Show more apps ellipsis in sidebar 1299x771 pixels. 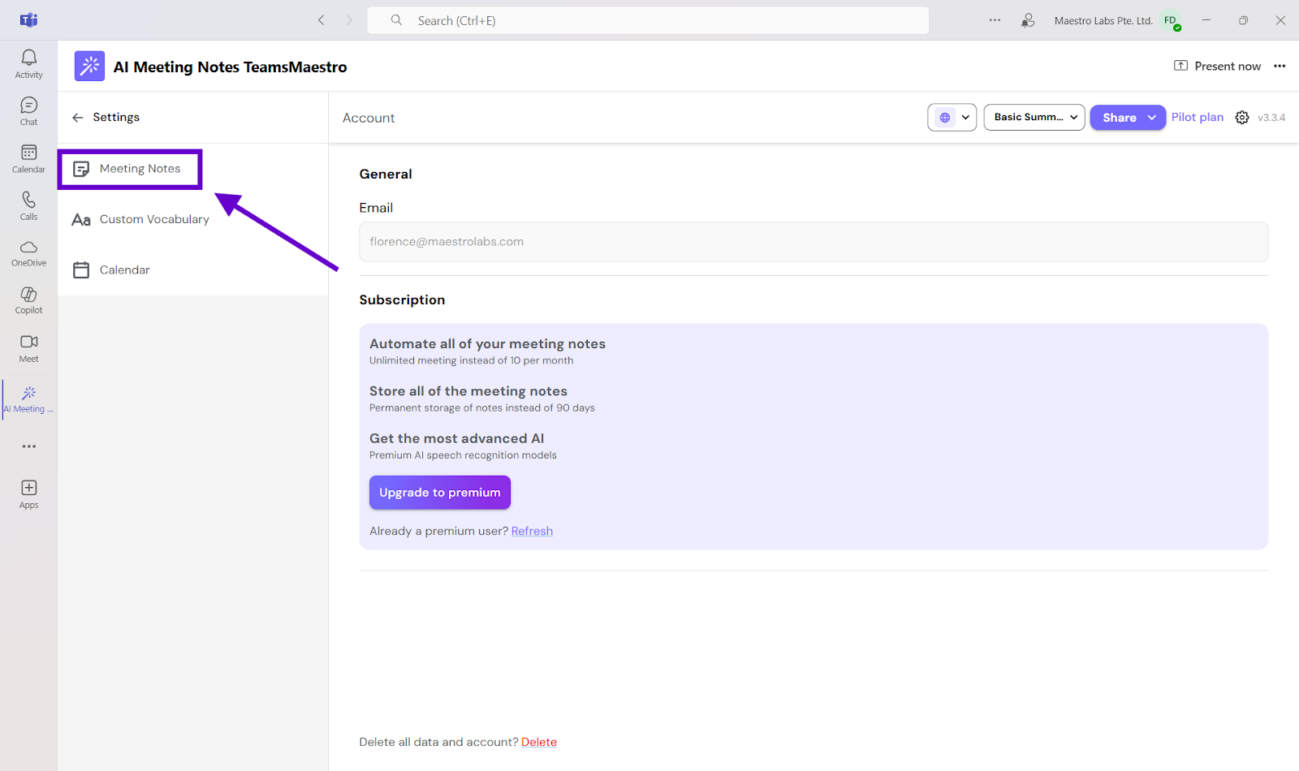click(x=28, y=446)
